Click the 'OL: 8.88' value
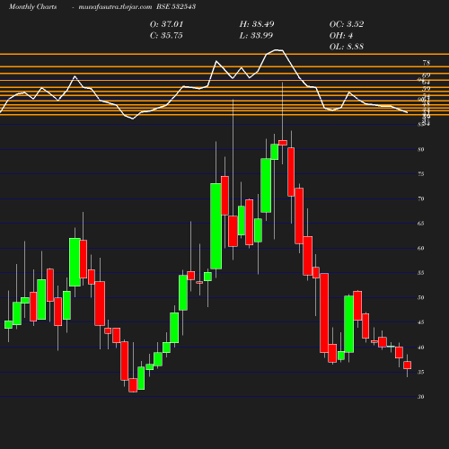 tap(347, 47)
